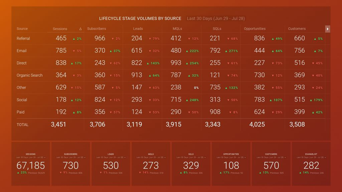Click the Opportunities column header
The width and height of the screenshot is (342, 192).
tap(254, 29)
